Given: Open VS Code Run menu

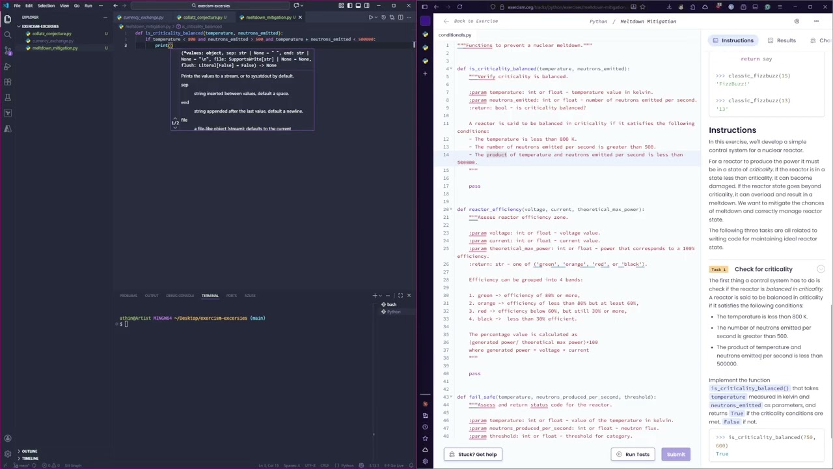Looking at the screenshot, I should point(89,6).
